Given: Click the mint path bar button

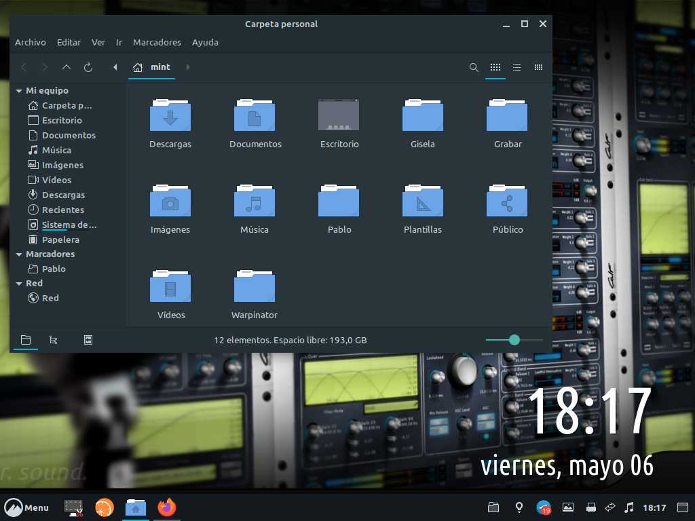Looking at the screenshot, I should 152,67.
